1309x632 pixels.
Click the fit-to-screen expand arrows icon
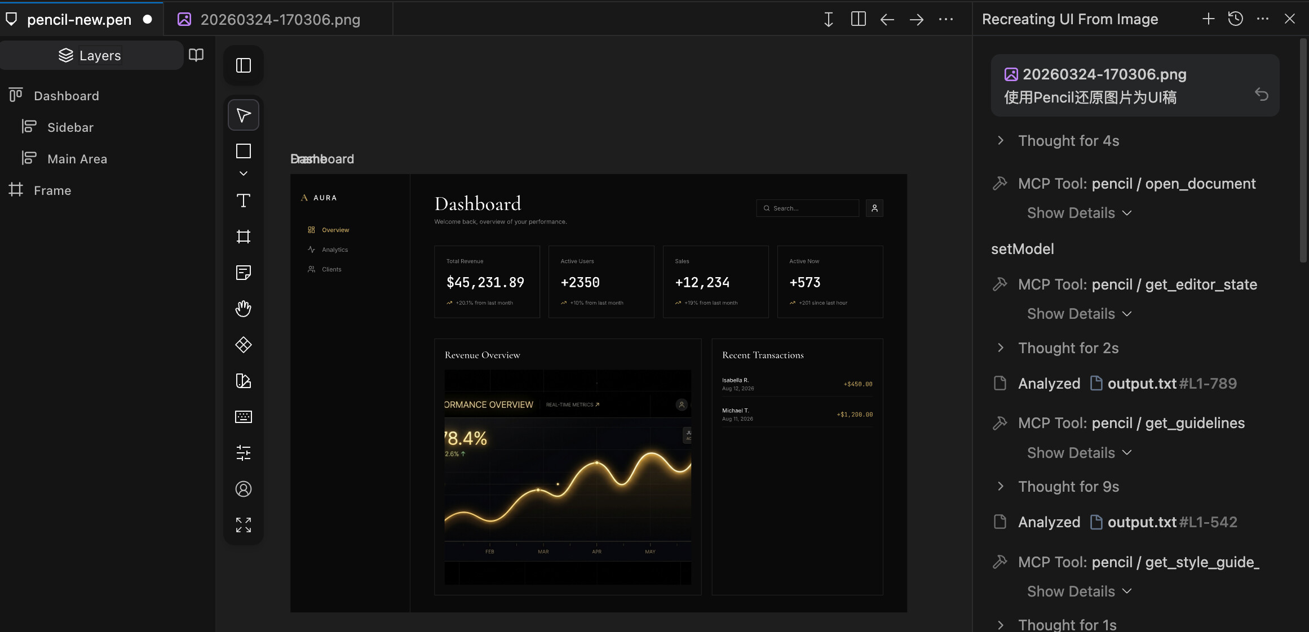point(244,525)
